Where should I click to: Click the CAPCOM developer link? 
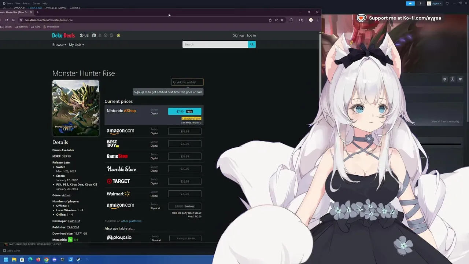click(x=74, y=221)
